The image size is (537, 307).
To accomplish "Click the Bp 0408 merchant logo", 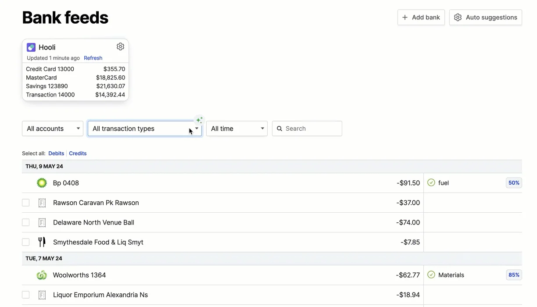I will (42, 183).
